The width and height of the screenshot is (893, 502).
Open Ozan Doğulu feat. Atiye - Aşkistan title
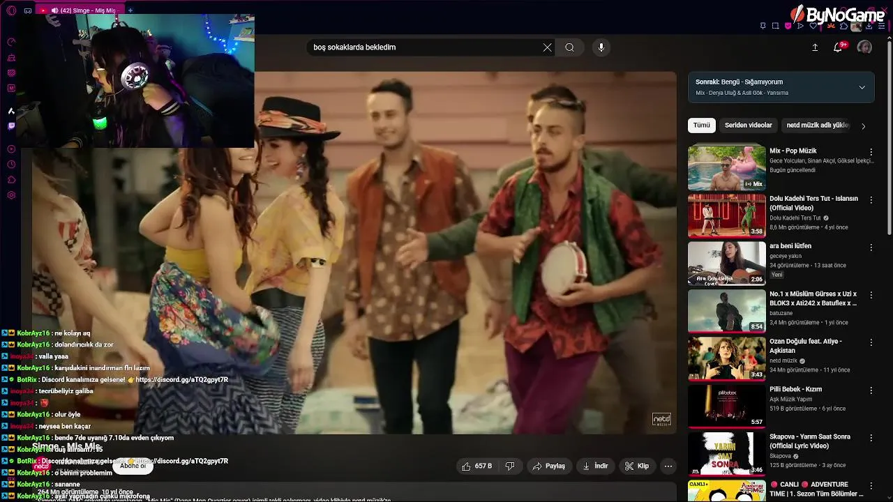pyautogui.click(x=806, y=346)
